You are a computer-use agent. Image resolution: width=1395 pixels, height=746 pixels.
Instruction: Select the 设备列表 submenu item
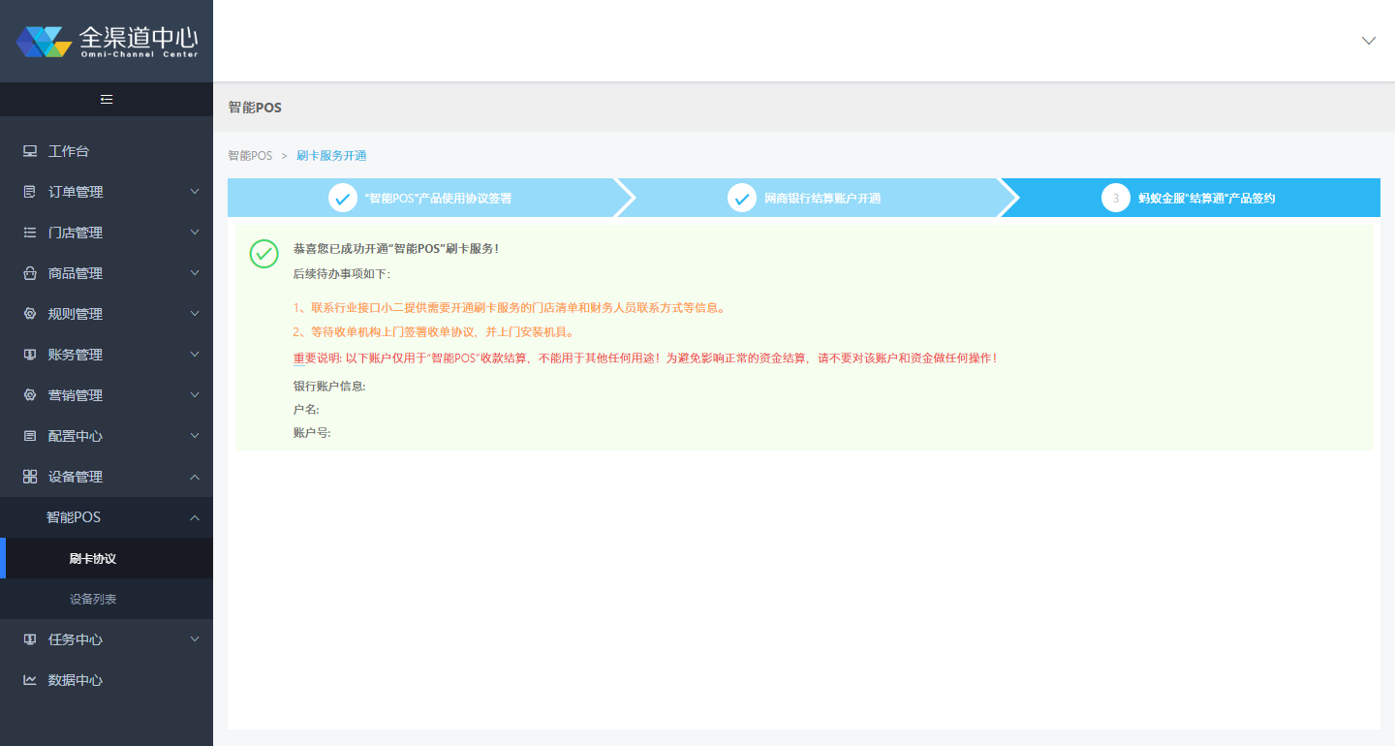click(x=107, y=599)
